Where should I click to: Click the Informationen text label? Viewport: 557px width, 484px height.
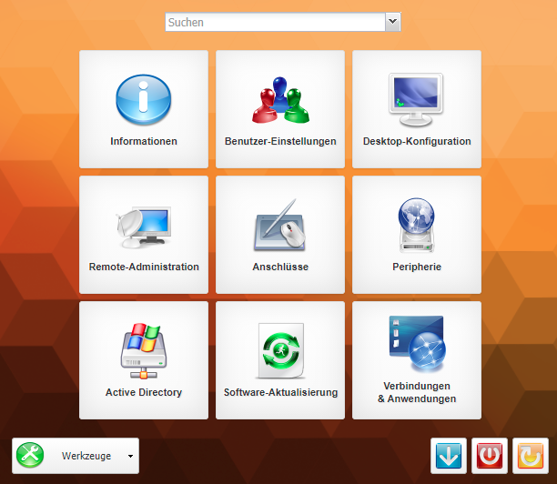click(x=144, y=142)
